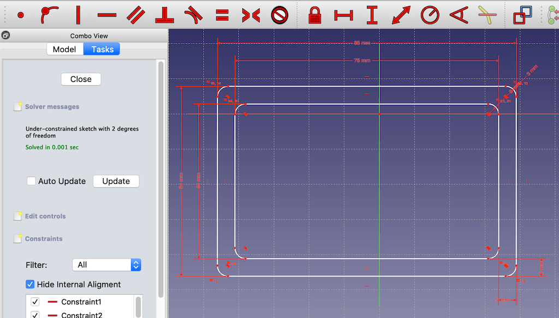Select the Symmetric constraint tool
The width and height of the screenshot is (559, 318).
pyautogui.click(x=251, y=15)
